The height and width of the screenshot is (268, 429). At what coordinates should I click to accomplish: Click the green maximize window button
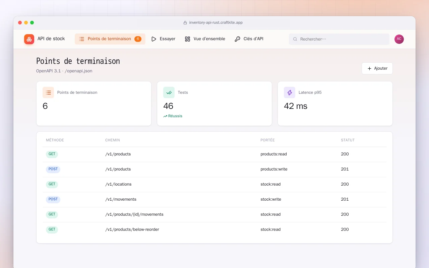pyautogui.click(x=32, y=23)
